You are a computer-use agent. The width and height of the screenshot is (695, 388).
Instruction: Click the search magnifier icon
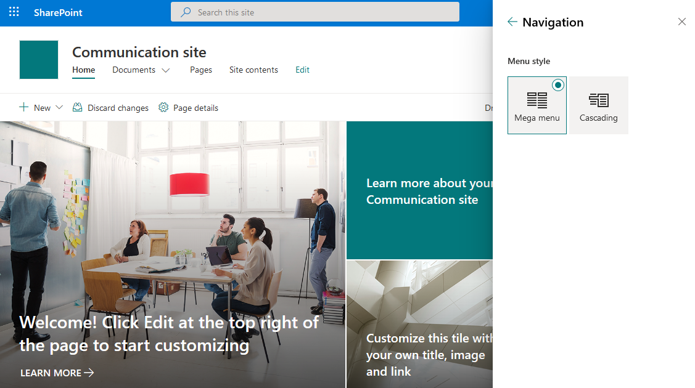click(x=184, y=12)
